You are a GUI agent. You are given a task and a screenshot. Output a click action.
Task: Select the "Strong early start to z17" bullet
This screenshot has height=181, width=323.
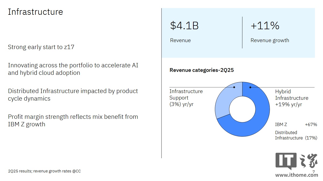pos(41,47)
